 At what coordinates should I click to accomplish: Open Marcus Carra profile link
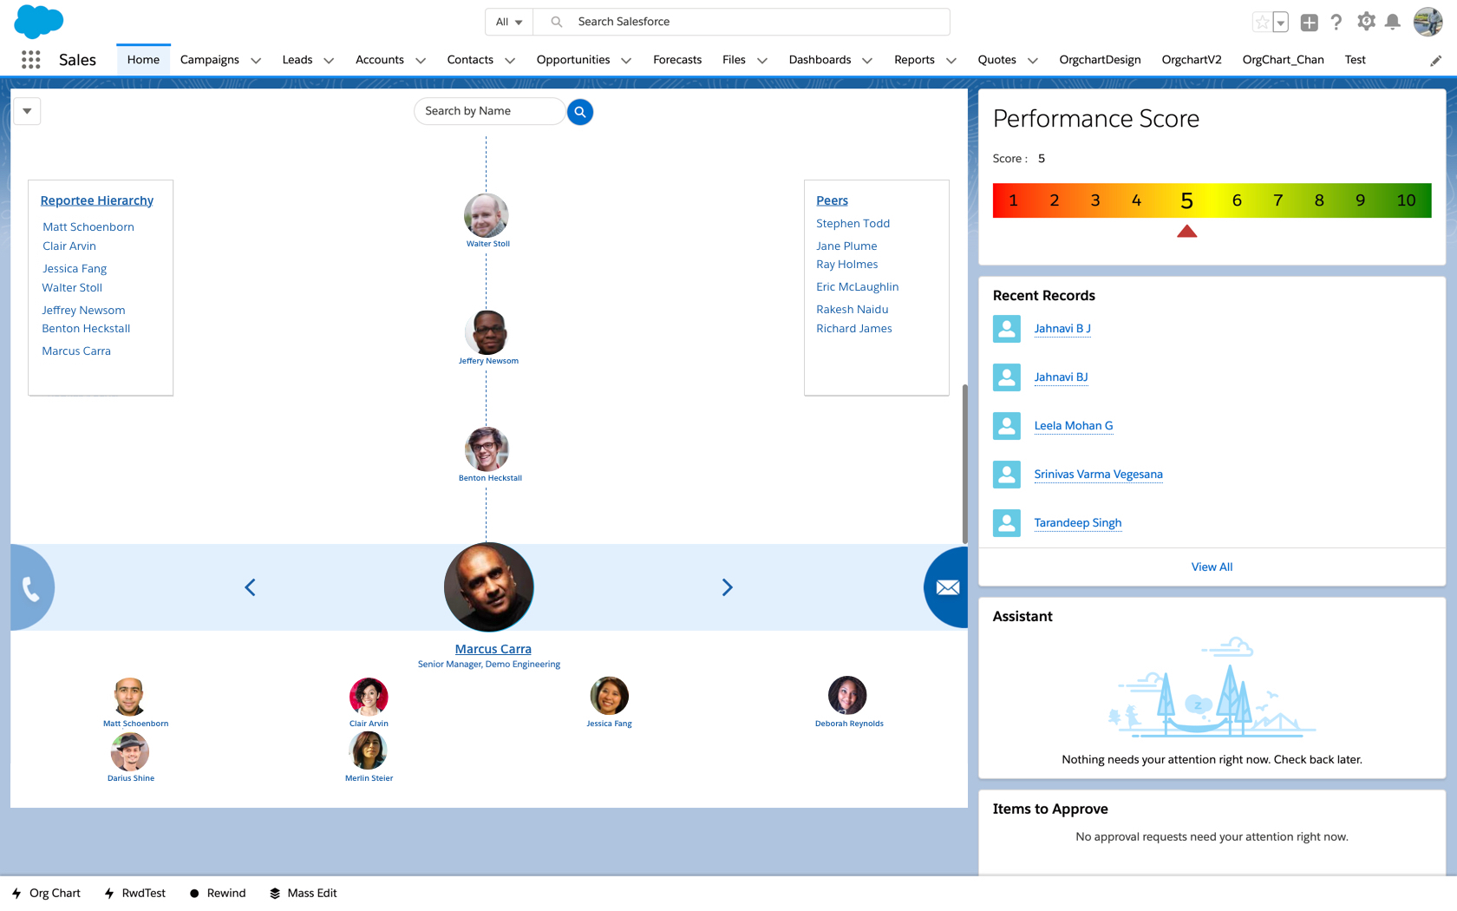click(493, 649)
